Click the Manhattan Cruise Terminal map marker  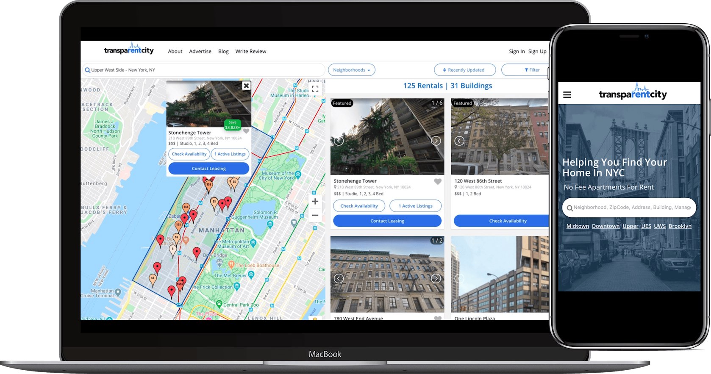coord(118,292)
